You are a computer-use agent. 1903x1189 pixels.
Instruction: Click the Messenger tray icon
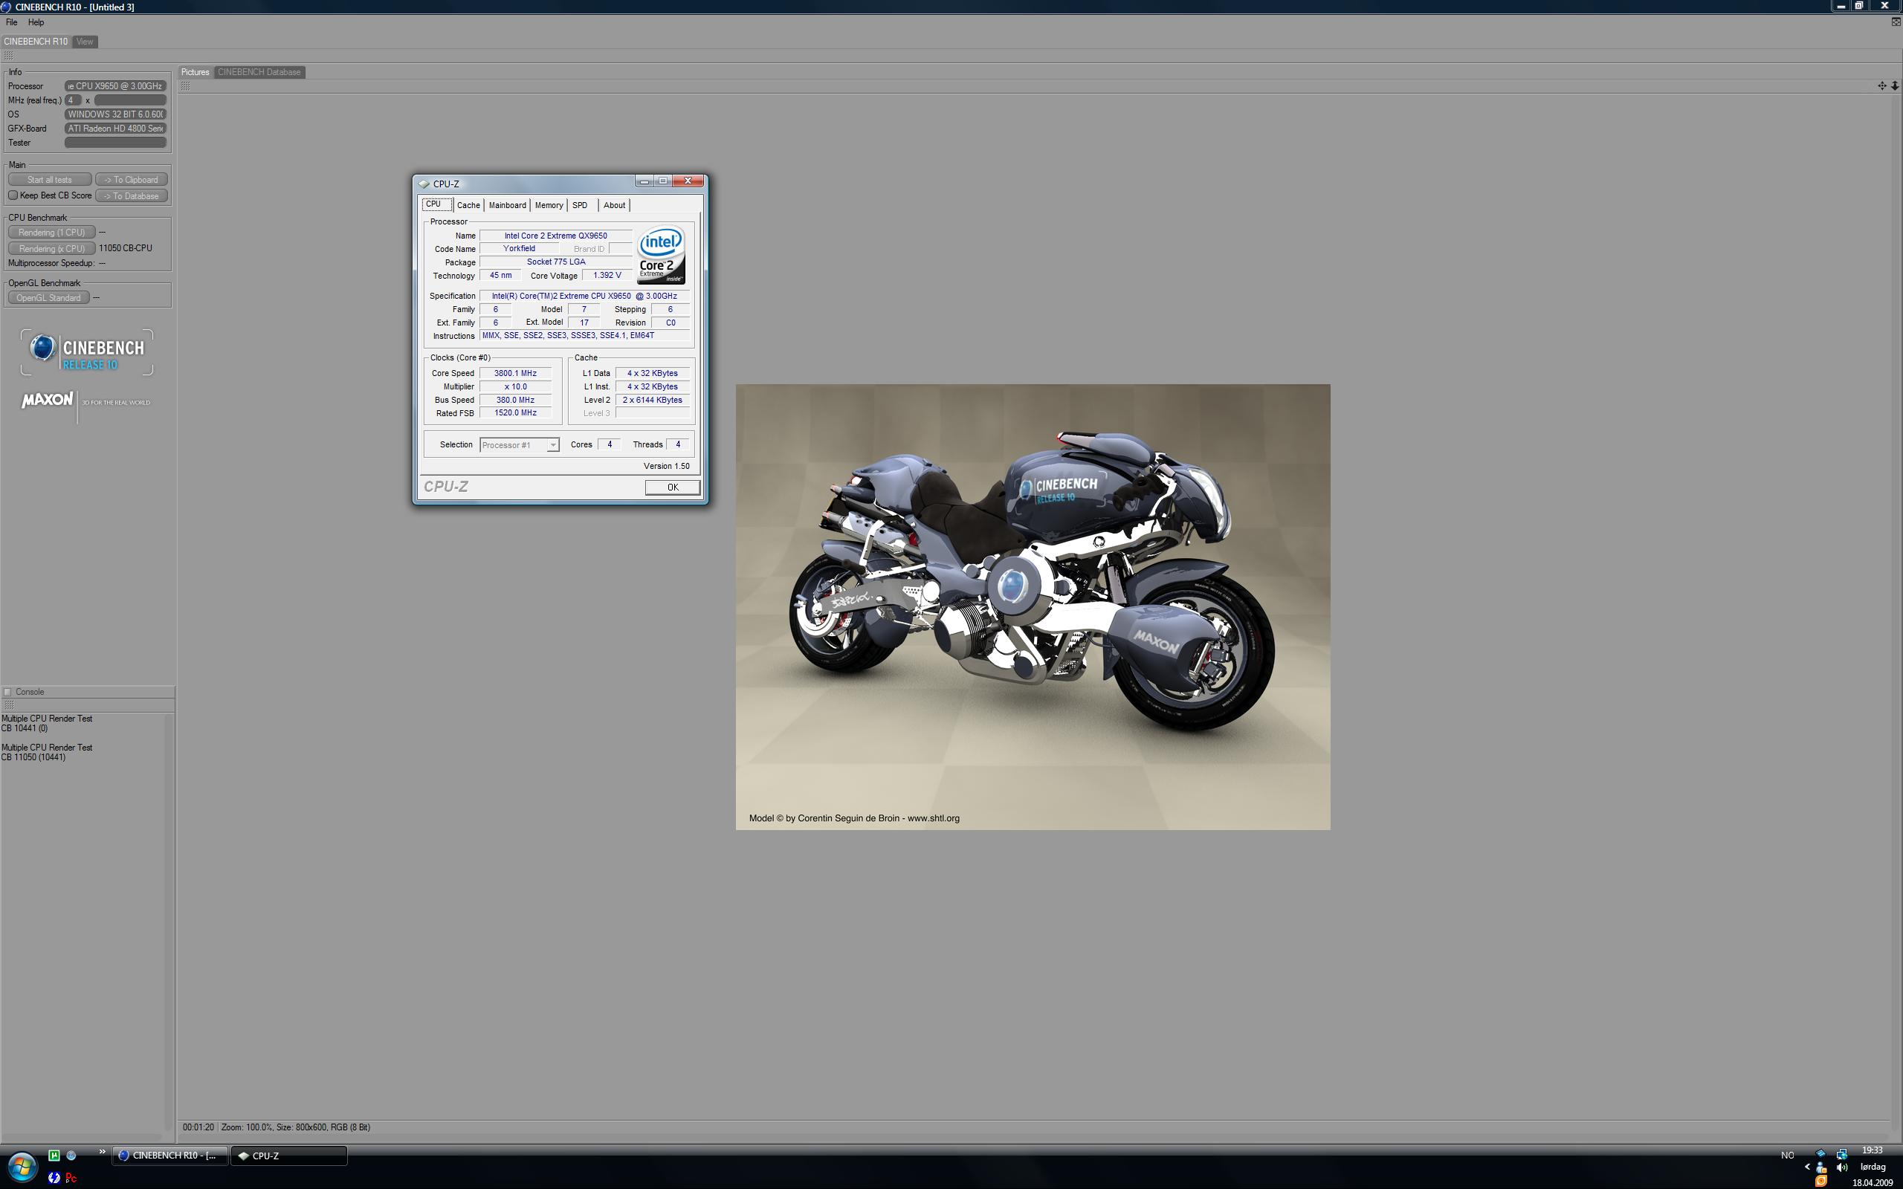(x=1821, y=1167)
